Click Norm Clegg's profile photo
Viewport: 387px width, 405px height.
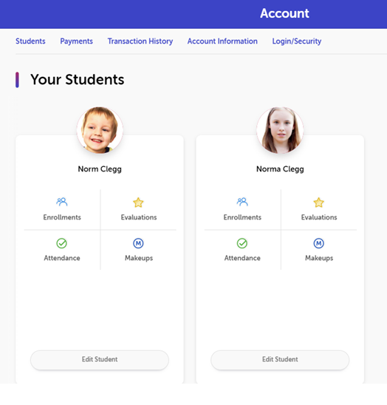[x=100, y=130]
